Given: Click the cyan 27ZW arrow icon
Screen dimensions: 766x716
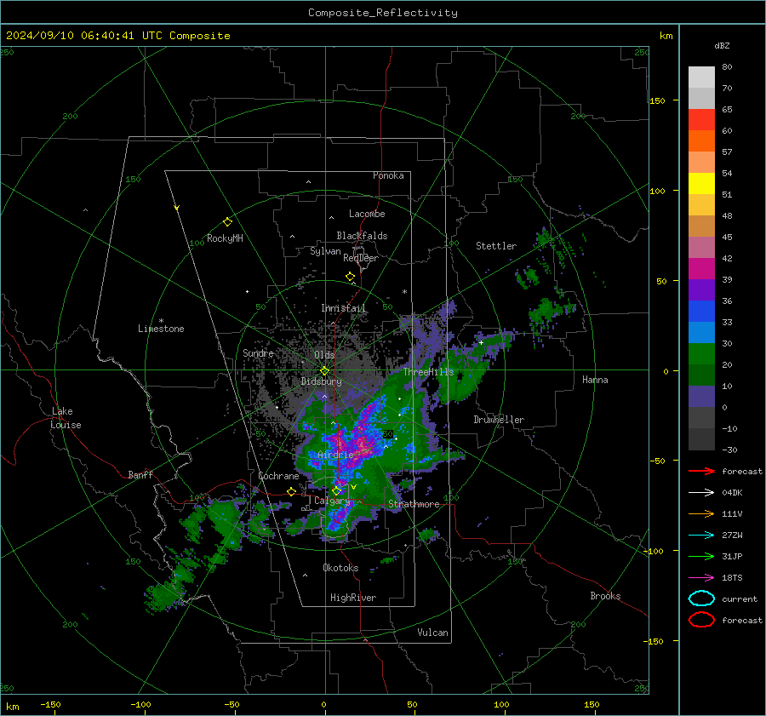Looking at the screenshot, I should 701,536.
